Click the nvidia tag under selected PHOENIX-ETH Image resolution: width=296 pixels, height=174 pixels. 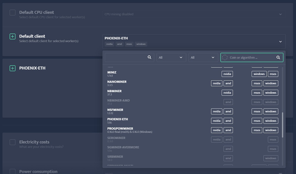click(109, 44)
